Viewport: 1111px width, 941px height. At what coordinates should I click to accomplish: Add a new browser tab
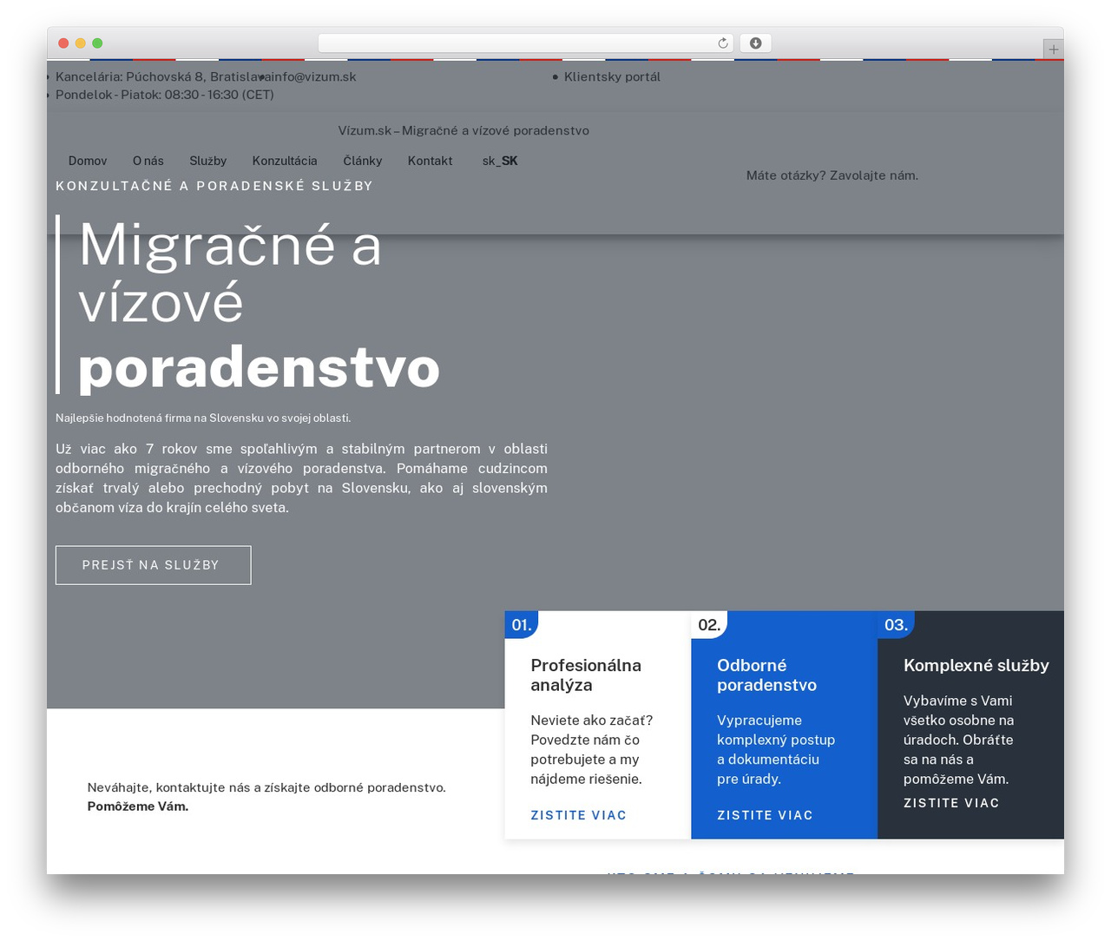[x=1053, y=49]
